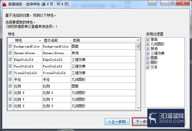The height and width of the screenshot is (131, 192).
Task: Click the 图案 category cell of BackgroundColor row
Action: click(103, 46)
